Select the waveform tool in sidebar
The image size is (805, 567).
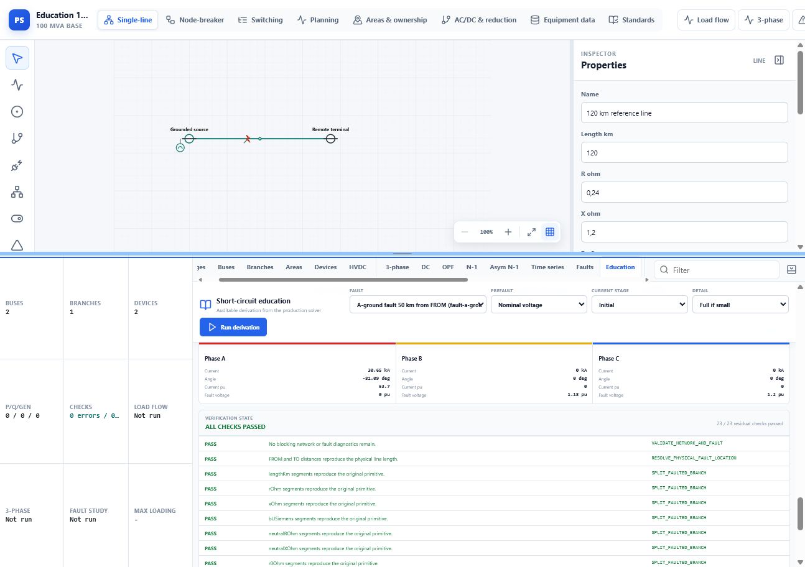(17, 85)
